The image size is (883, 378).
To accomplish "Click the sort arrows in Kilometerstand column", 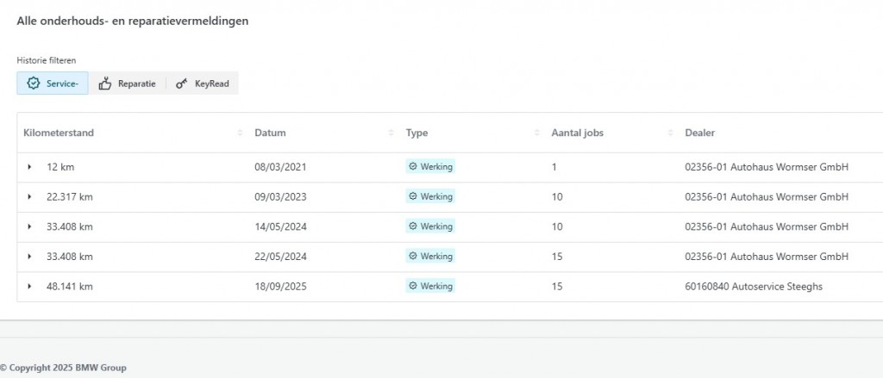I will (240, 133).
